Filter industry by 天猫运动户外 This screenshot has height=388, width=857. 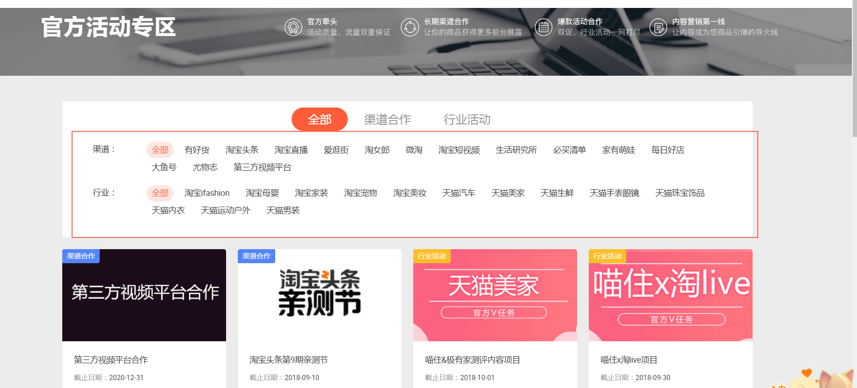(x=226, y=210)
